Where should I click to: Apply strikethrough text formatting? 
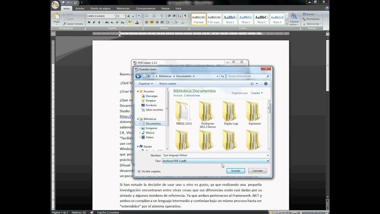click(x=107, y=22)
